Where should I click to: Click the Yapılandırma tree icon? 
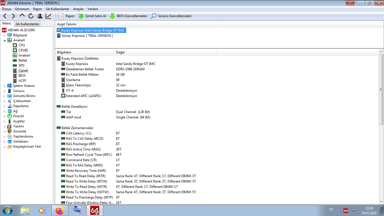coord(10,136)
